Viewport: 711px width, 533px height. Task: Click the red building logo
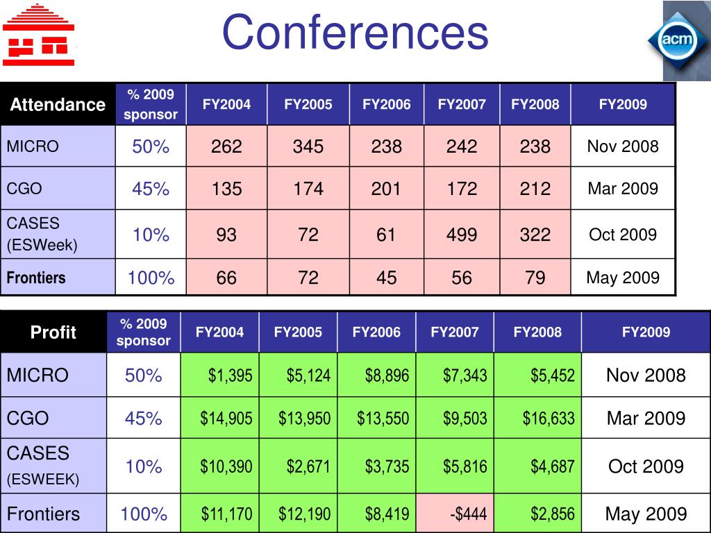coord(39,35)
